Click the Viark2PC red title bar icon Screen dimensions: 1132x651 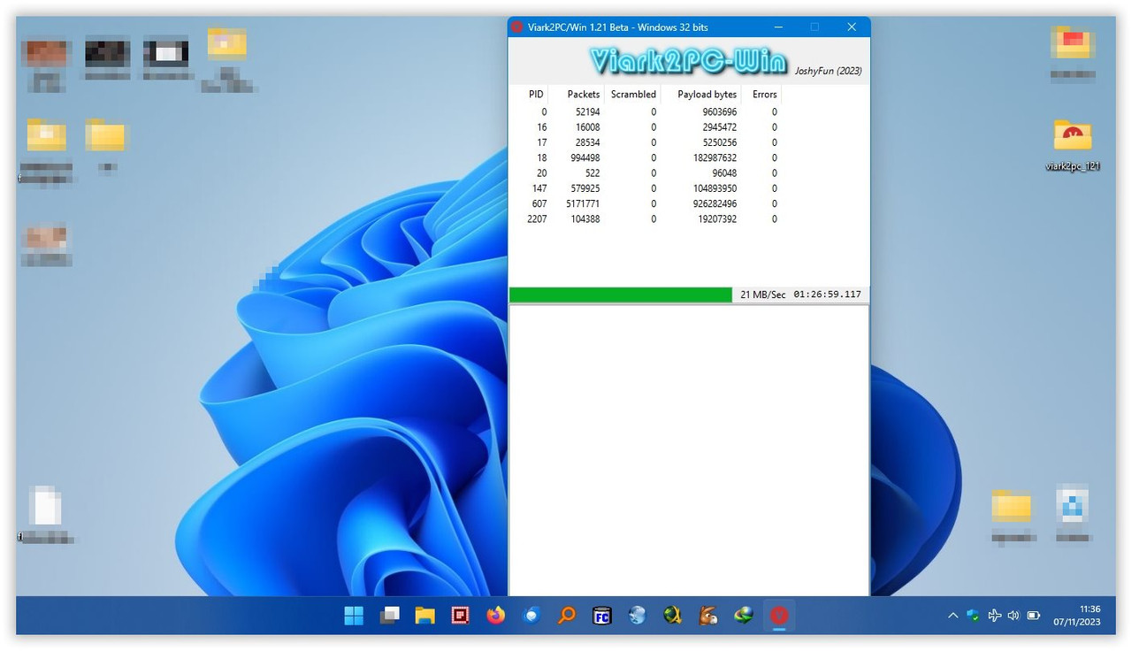[517, 27]
